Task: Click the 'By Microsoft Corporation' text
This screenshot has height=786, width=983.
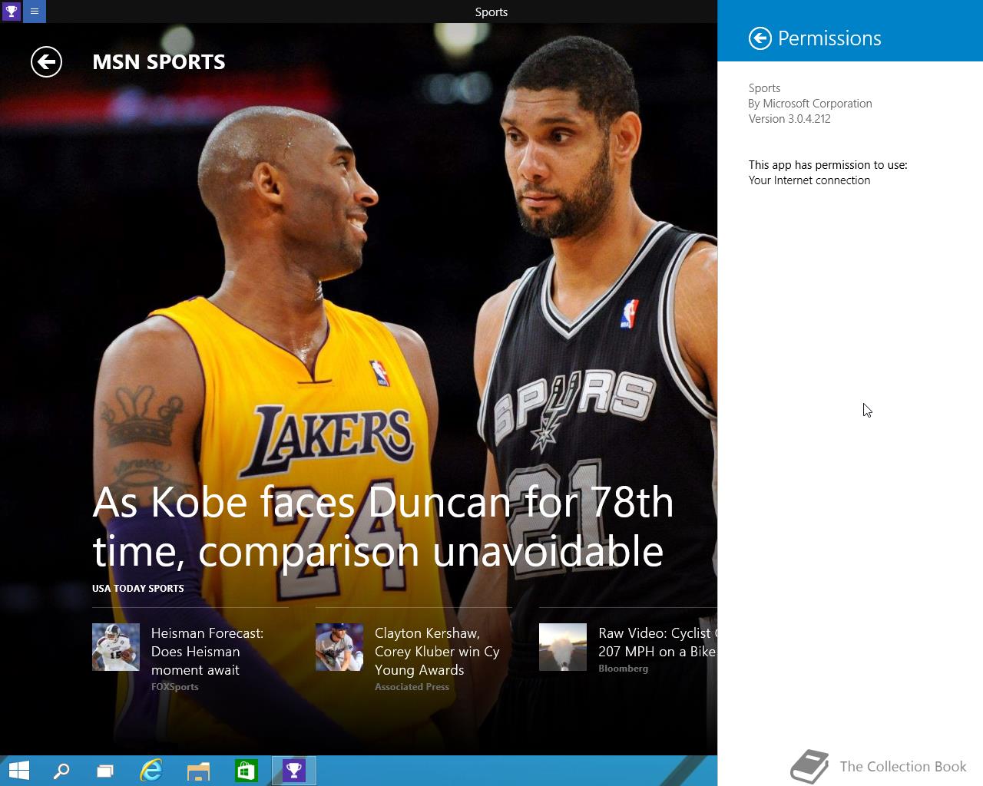Action: 810,104
